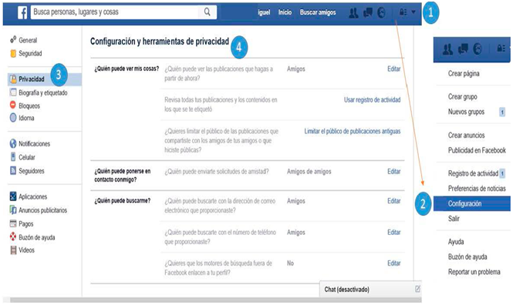Edit who can find you by phone
The image size is (513, 305).
pyautogui.click(x=394, y=232)
